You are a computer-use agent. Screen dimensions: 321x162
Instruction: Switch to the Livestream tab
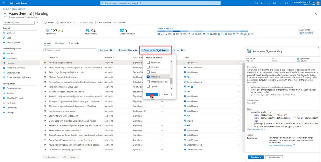tap(60, 43)
